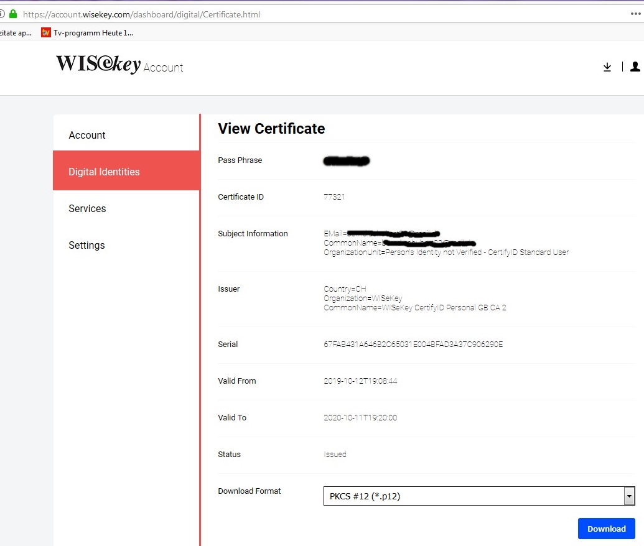Click the 'Valid To' label

pos(232,417)
